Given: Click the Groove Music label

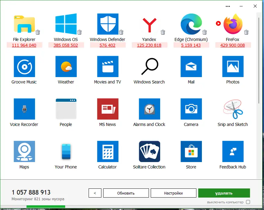Looking at the screenshot, I should point(24,82).
